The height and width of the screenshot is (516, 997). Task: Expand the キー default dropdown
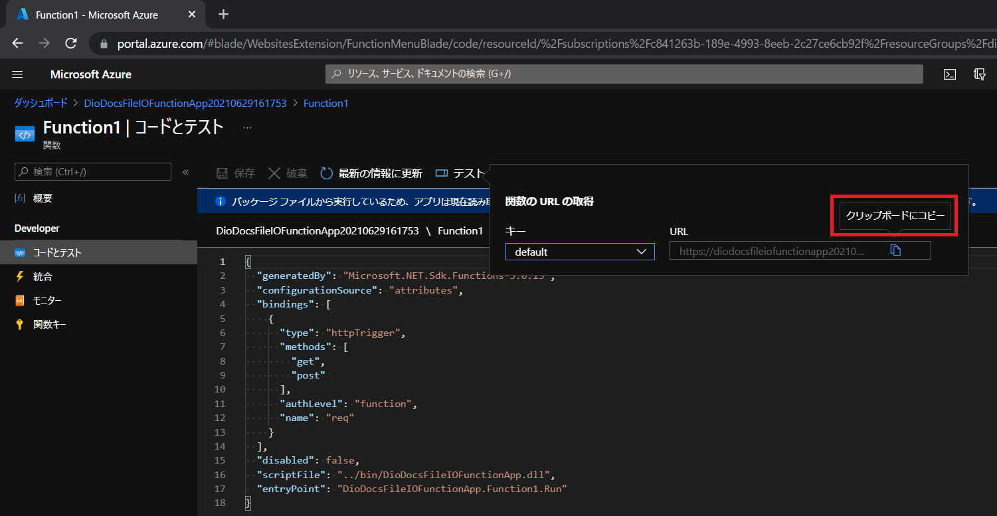point(580,252)
